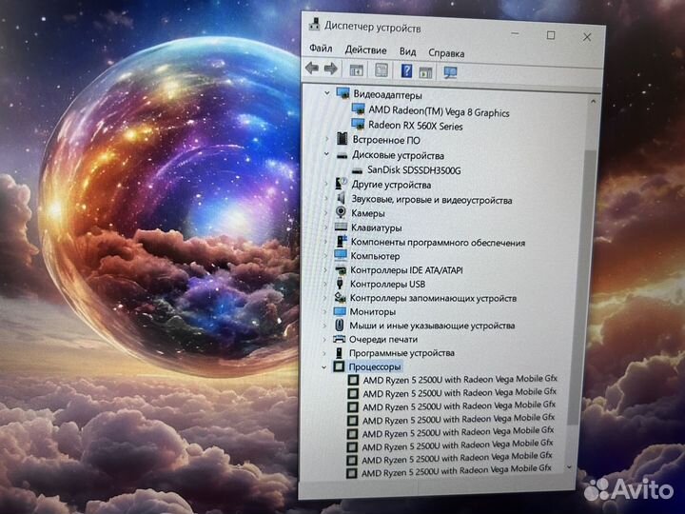
Task: Click the Контроллеры USB plug icon
Action: [340, 284]
